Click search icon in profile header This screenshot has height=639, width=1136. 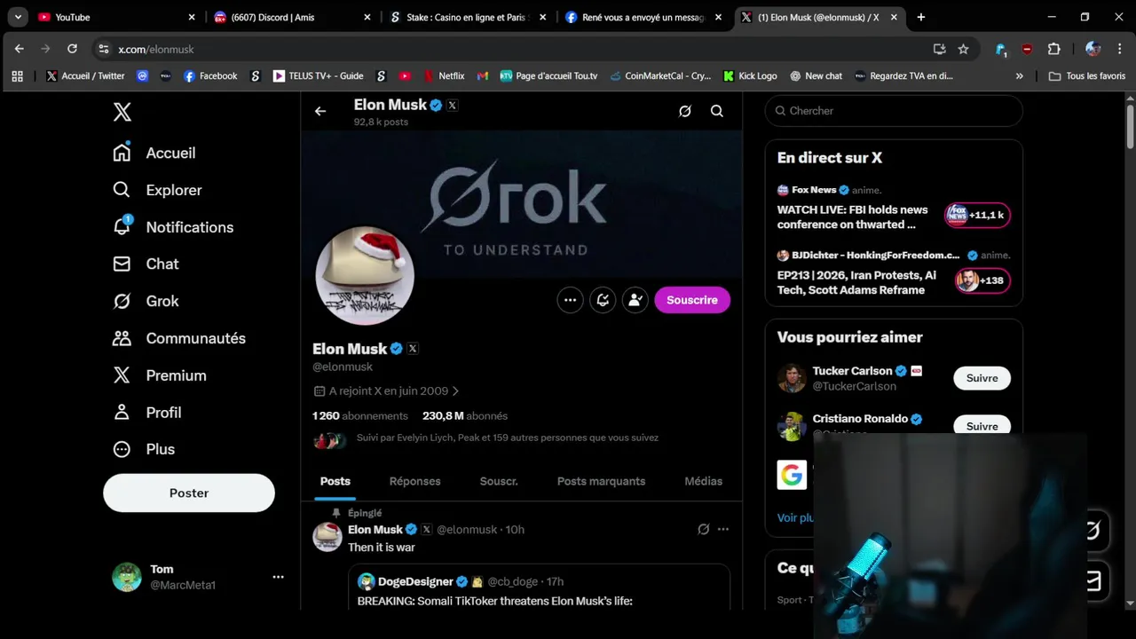[717, 111]
